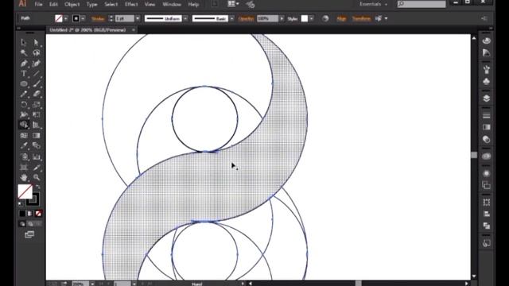Select the Zoom magnifier tool
Image resolution: width=509 pixels, height=286 pixels.
[x=37, y=177]
